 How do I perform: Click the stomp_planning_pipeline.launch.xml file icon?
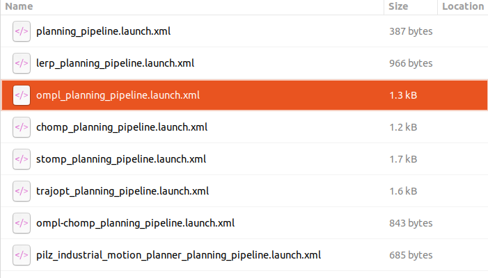pyautogui.click(x=22, y=159)
